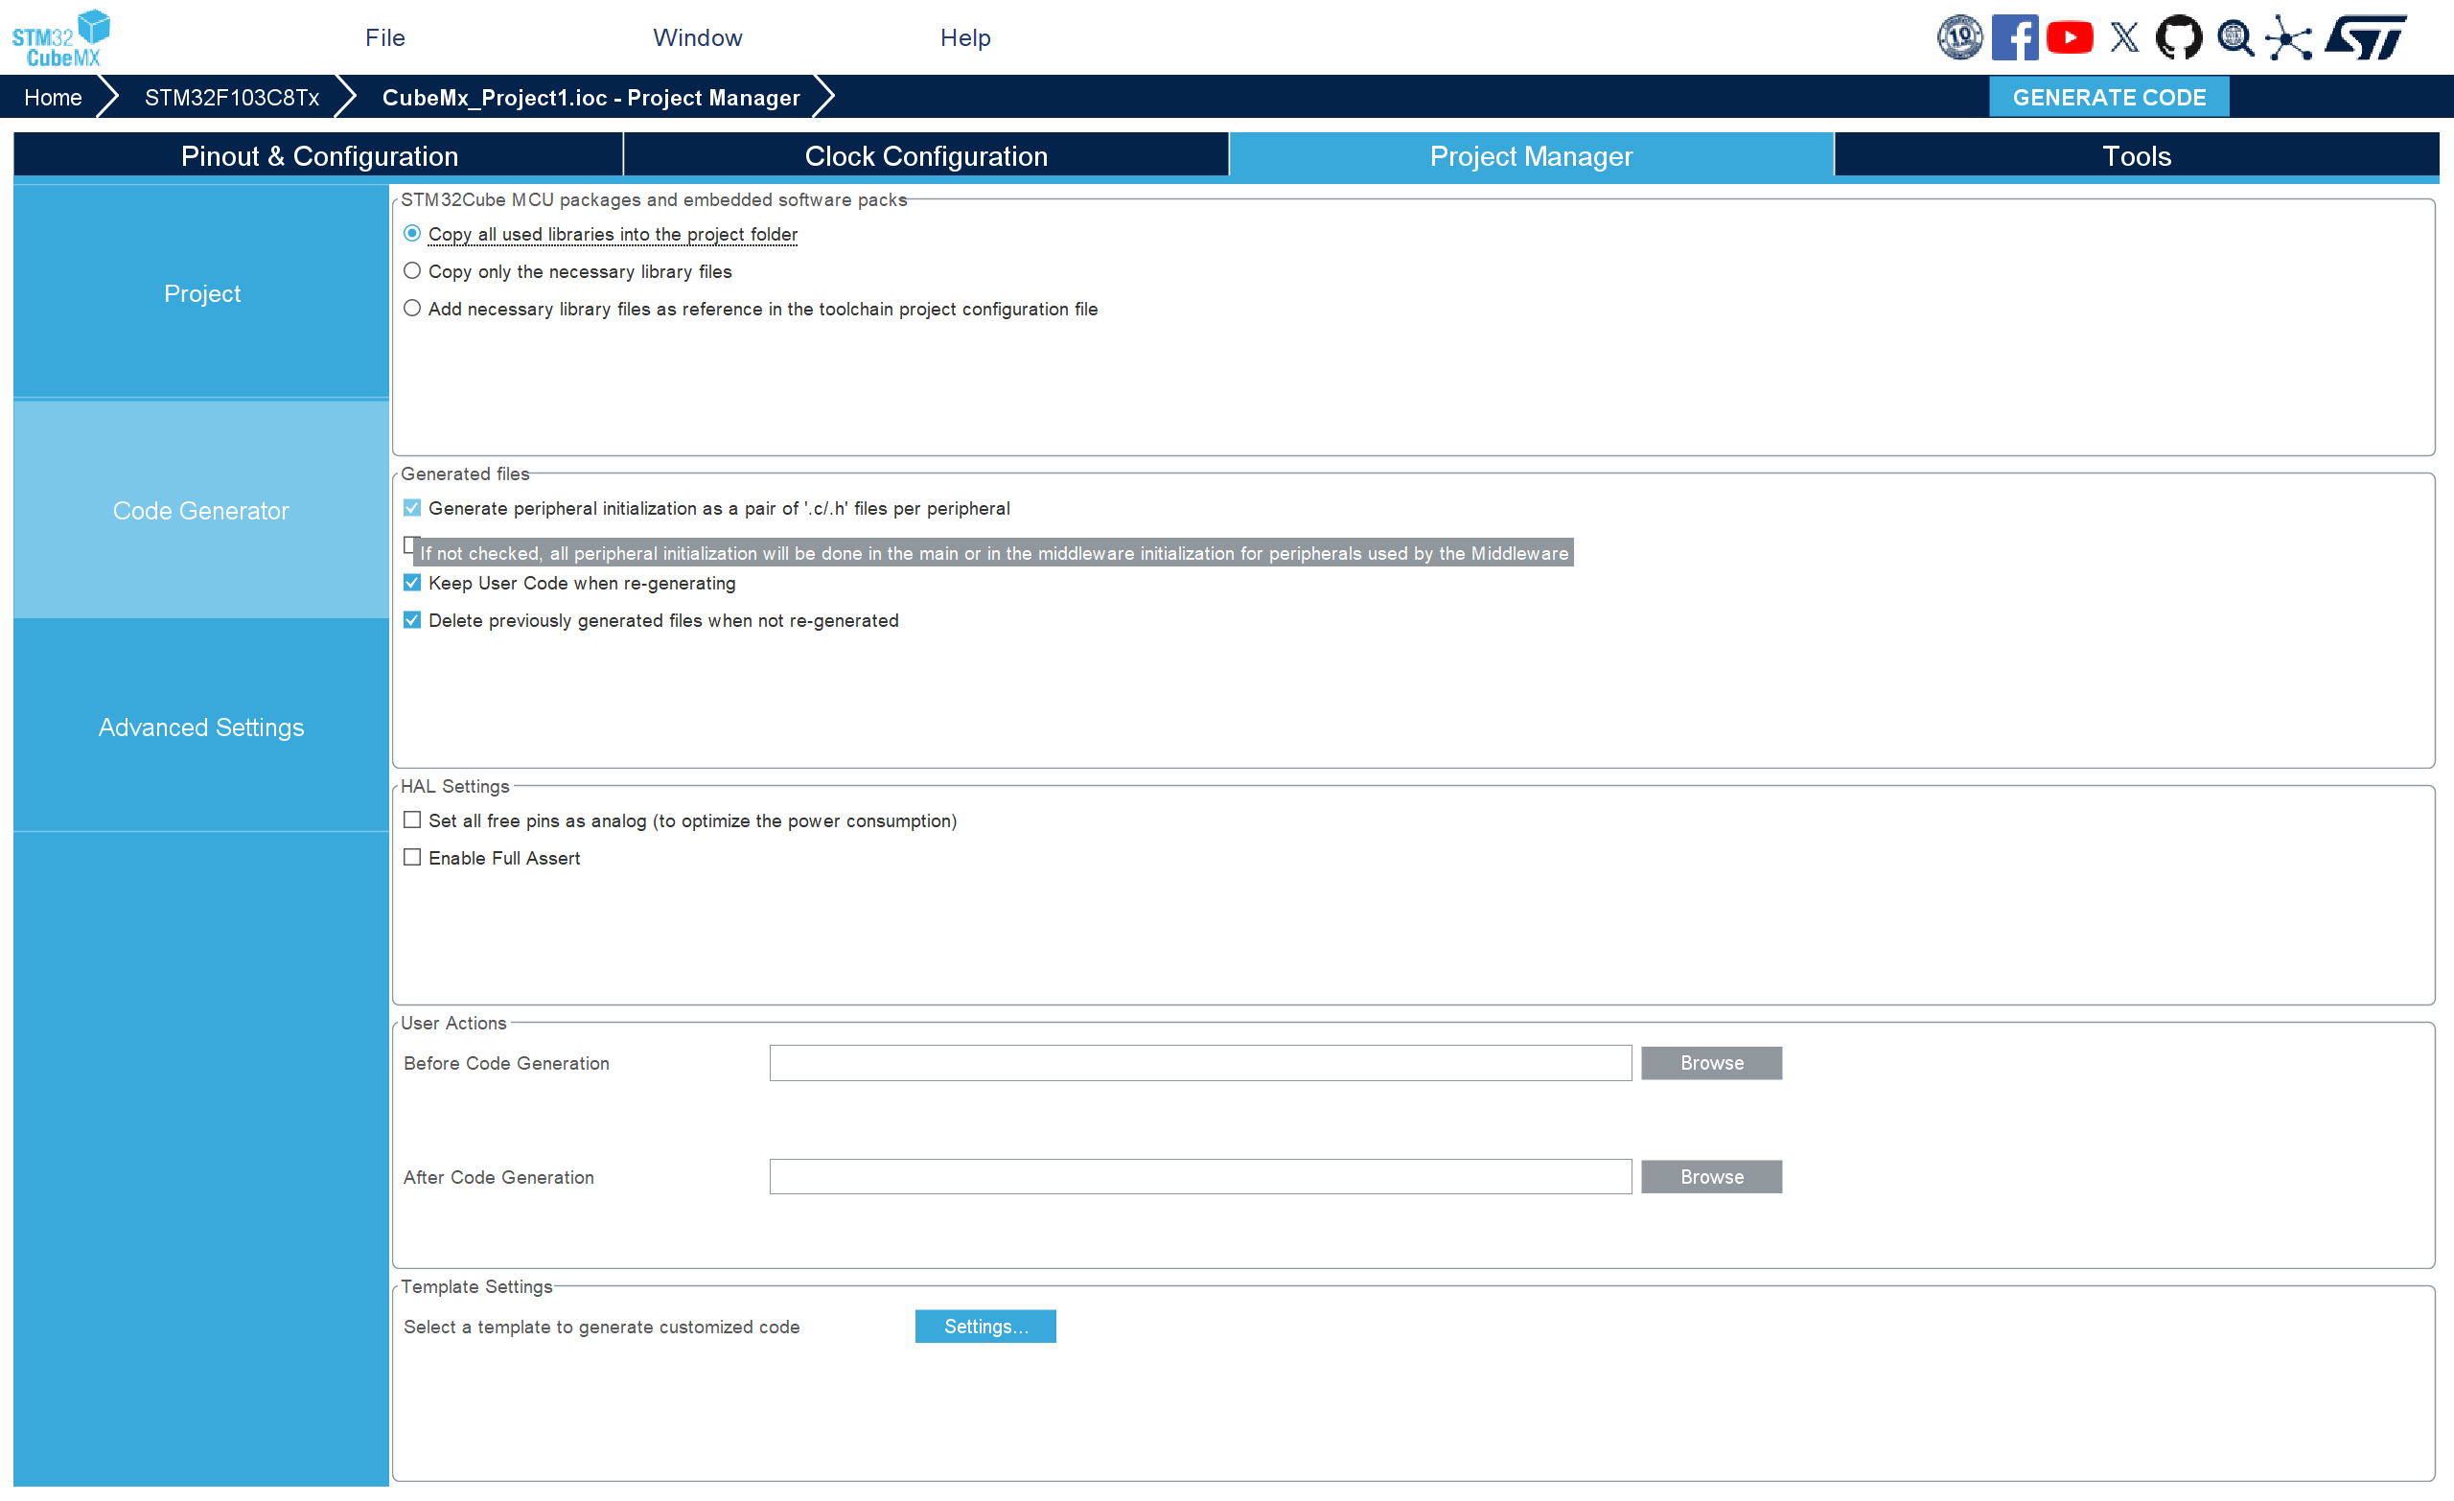Open the Window menu
The image size is (2454, 1501).
pos(697,37)
